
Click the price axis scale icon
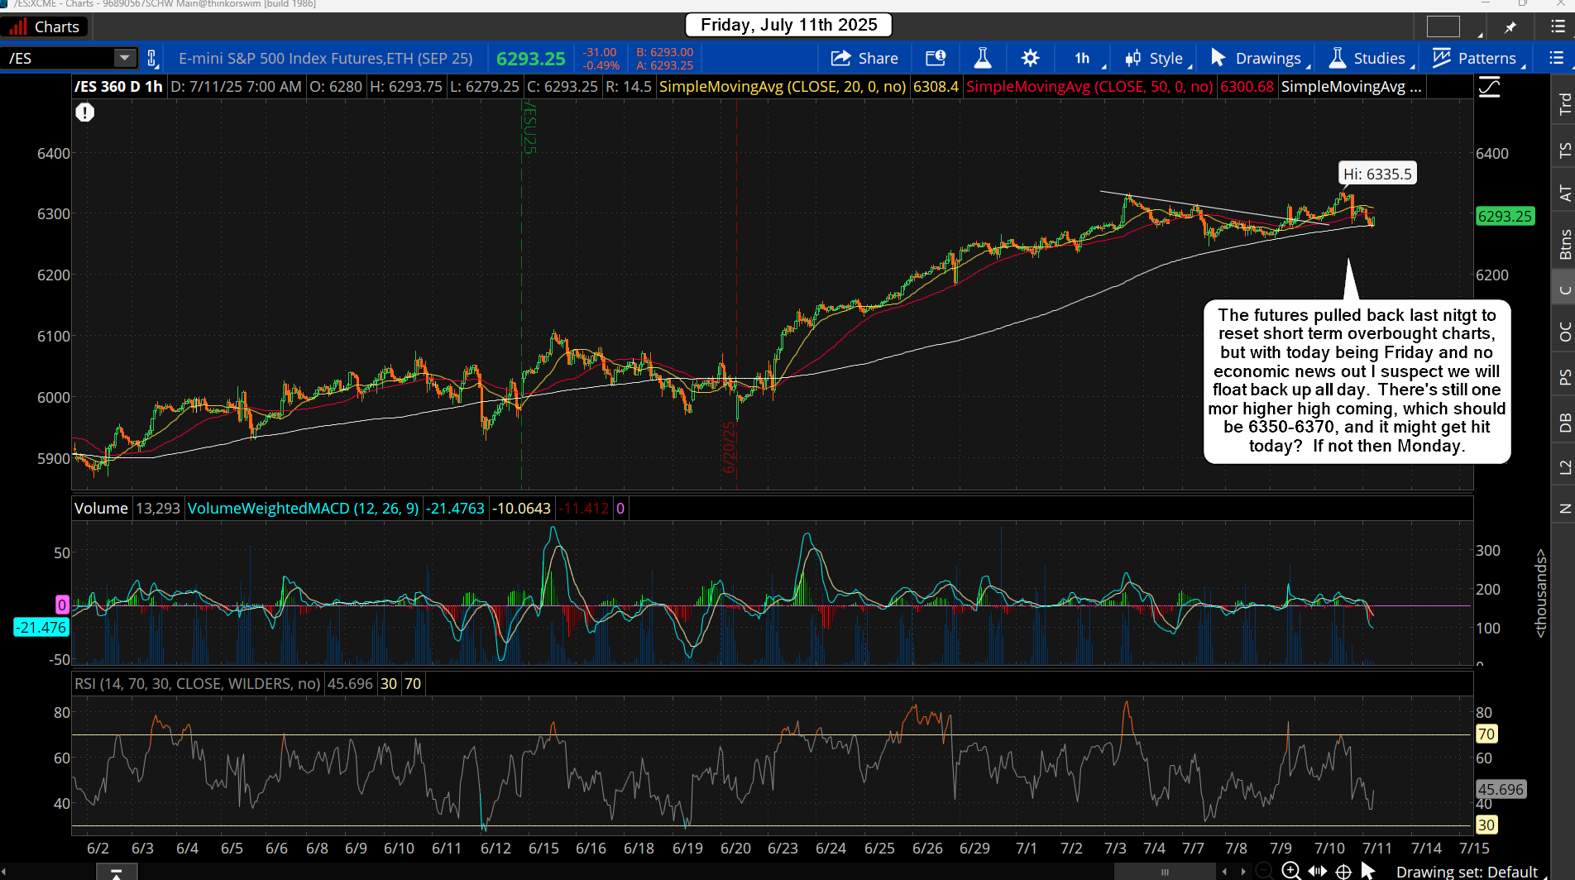(1490, 87)
